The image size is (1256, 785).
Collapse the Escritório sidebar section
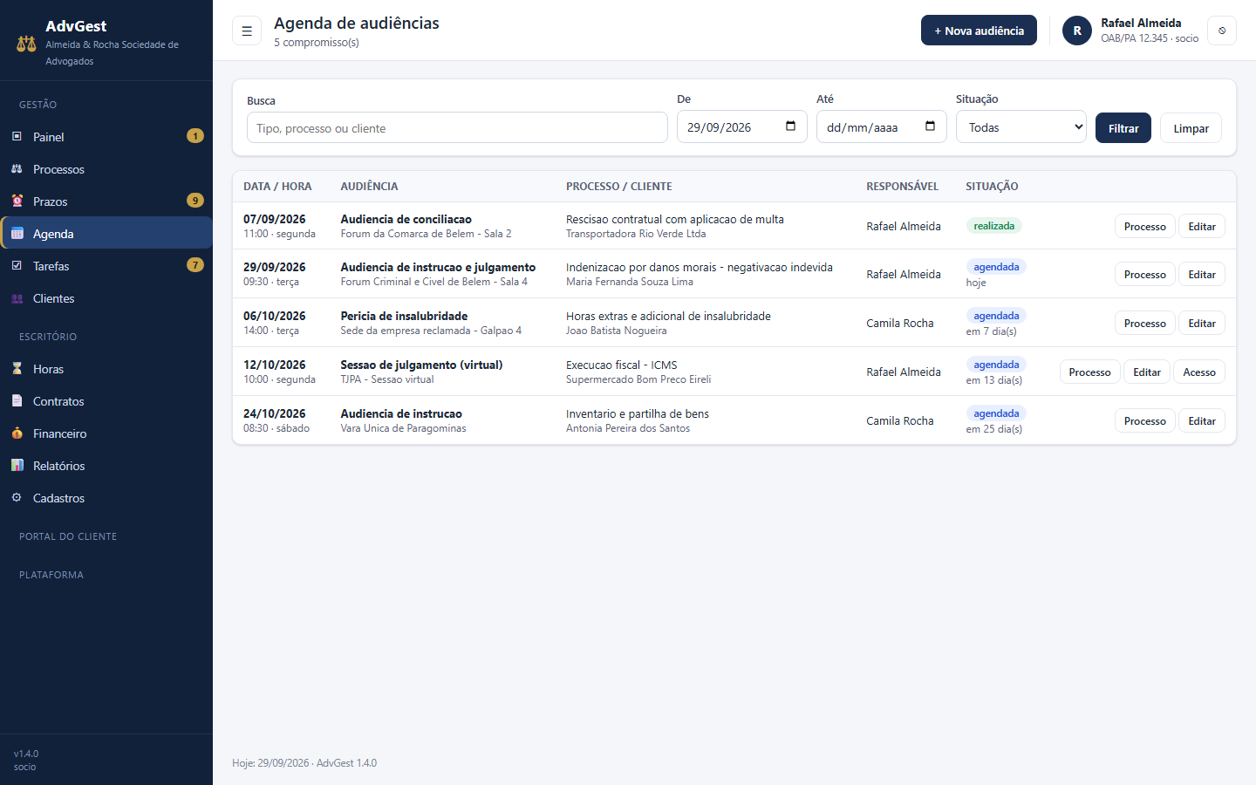[48, 337]
